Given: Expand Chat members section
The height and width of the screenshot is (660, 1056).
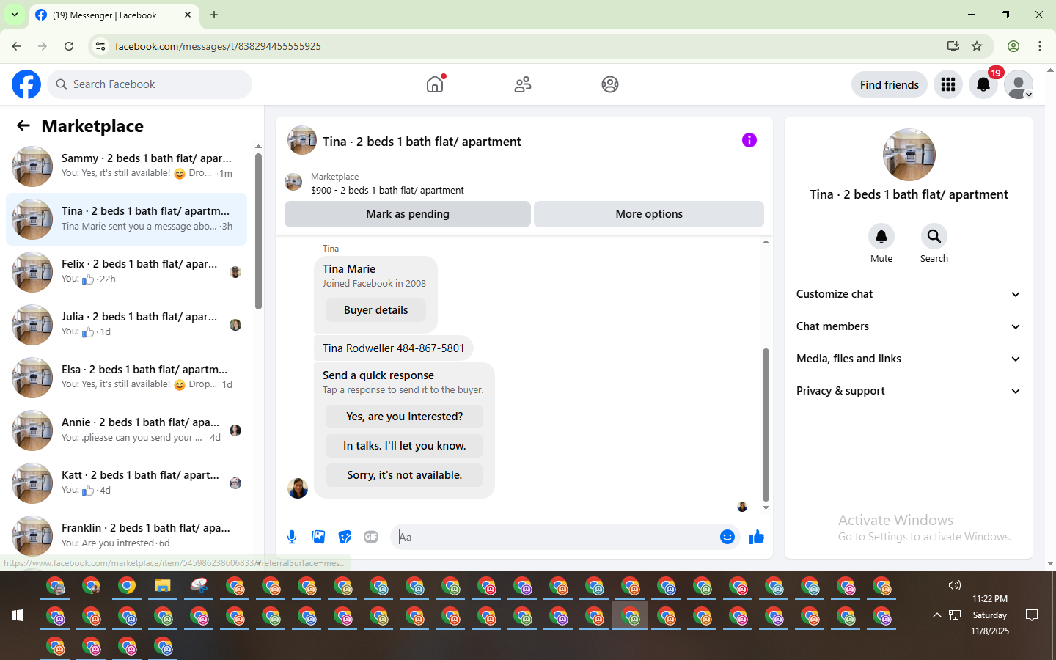Looking at the screenshot, I should pos(909,326).
